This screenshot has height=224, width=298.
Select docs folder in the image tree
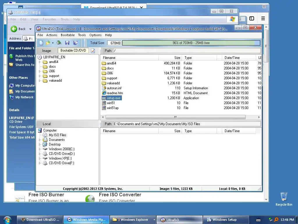coord(52,66)
